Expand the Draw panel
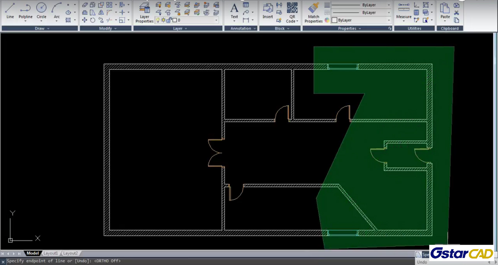 coord(42,28)
